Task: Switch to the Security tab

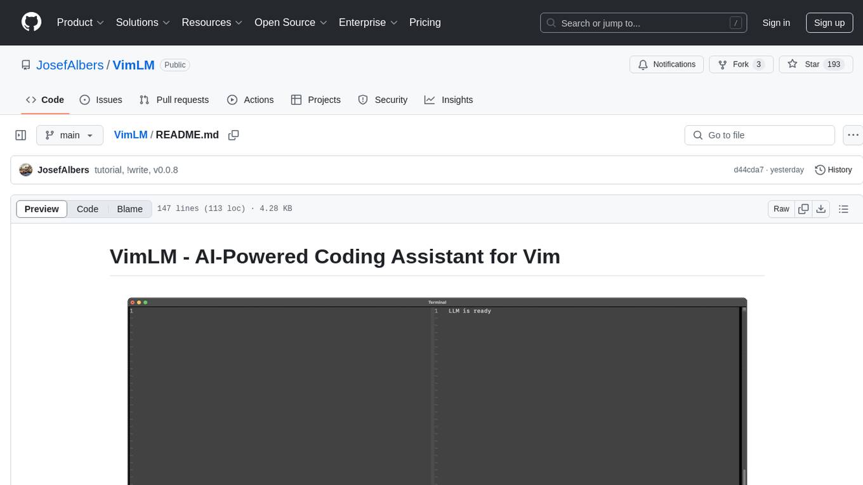Action: pyautogui.click(x=383, y=100)
